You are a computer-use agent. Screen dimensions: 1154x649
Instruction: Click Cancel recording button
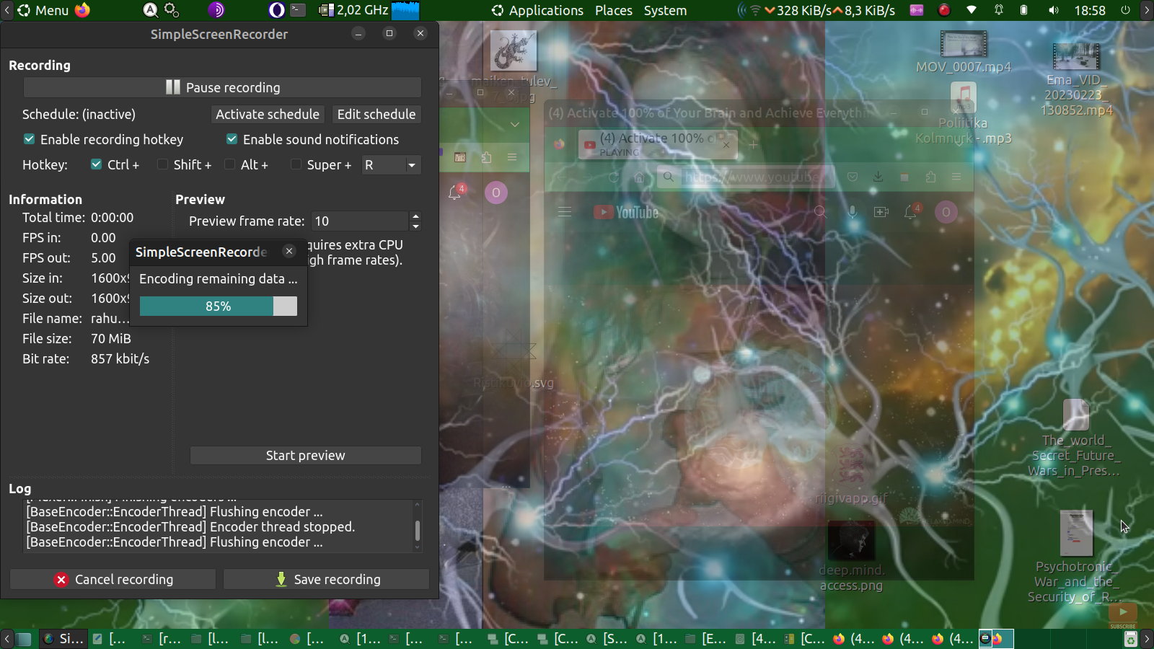pos(113,579)
